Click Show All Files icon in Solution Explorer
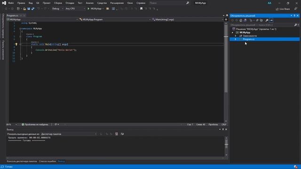The height and width of the screenshot is (169, 301). 261,20
